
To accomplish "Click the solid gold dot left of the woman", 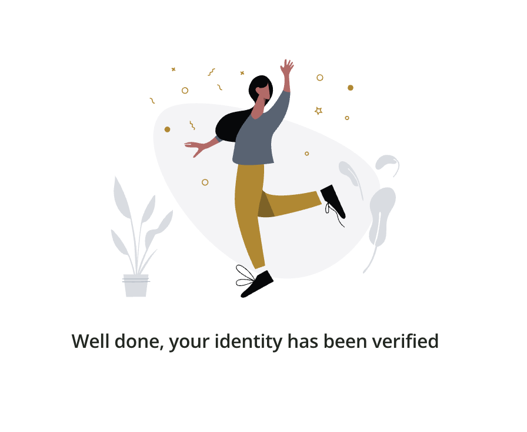I will (x=167, y=129).
